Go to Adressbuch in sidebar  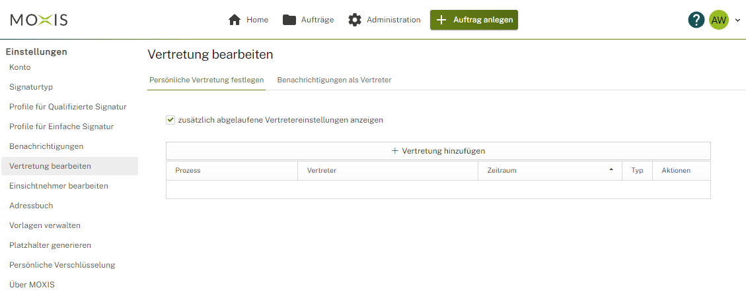click(x=31, y=206)
